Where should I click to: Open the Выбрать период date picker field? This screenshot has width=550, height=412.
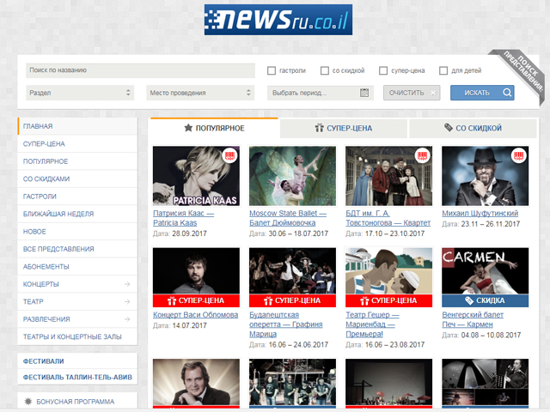(321, 93)
